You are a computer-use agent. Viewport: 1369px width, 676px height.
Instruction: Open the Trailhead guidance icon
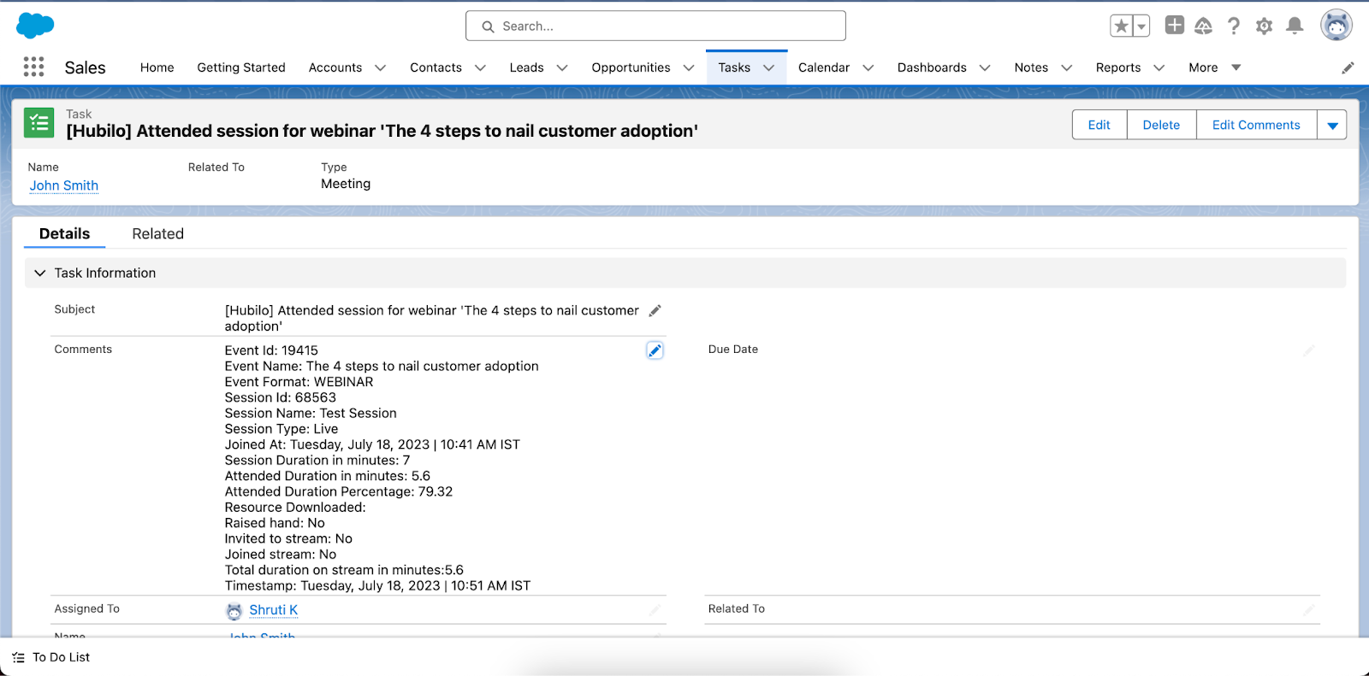point(1203,26)
